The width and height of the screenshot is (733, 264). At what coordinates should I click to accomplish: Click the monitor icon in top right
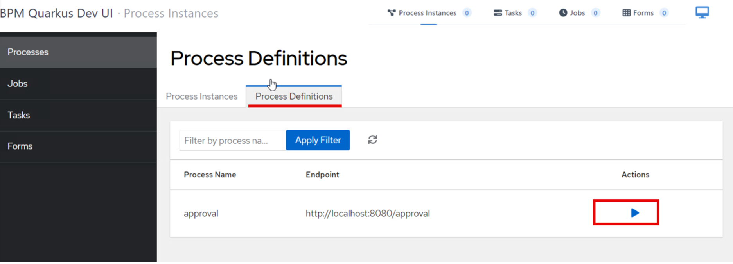[x=702, y=12]
